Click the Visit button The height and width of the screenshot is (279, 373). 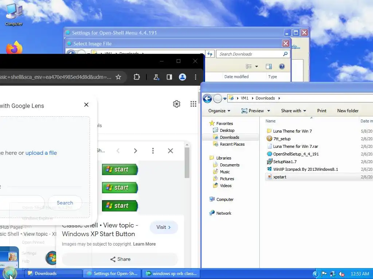164,227
